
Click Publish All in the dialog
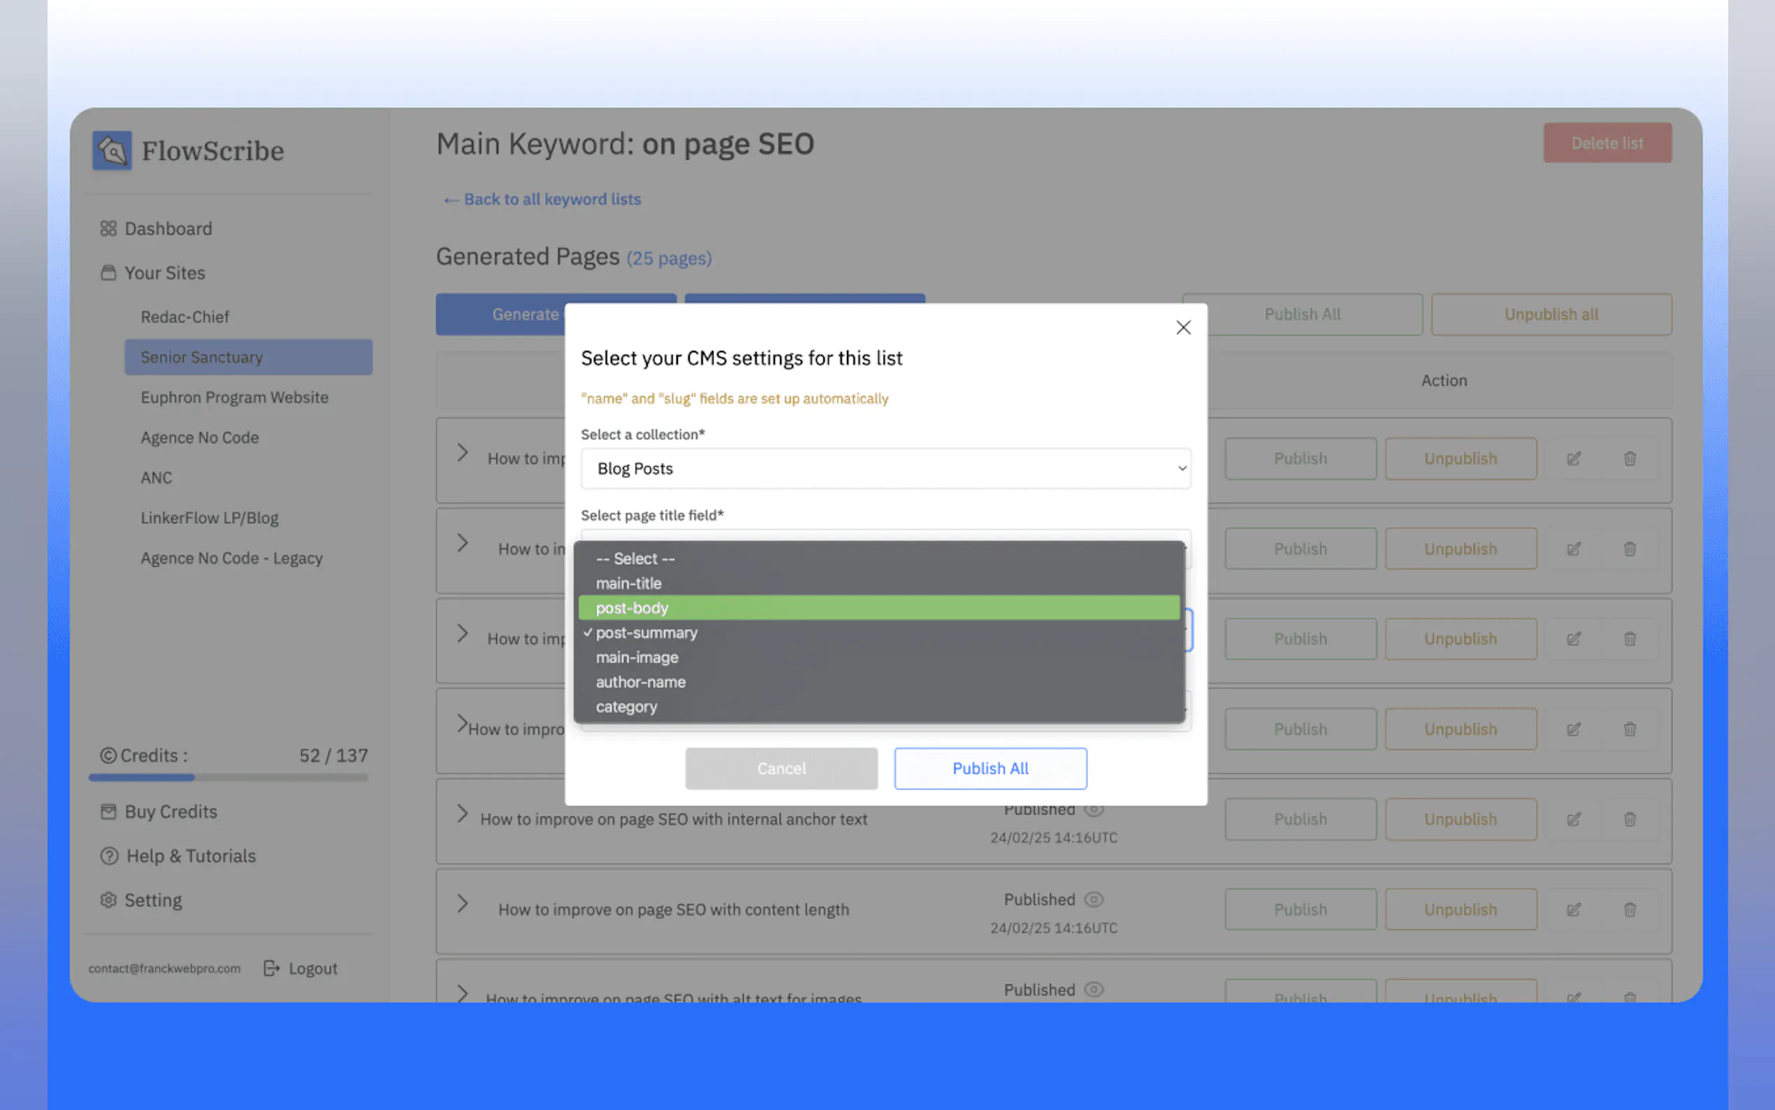990,769
